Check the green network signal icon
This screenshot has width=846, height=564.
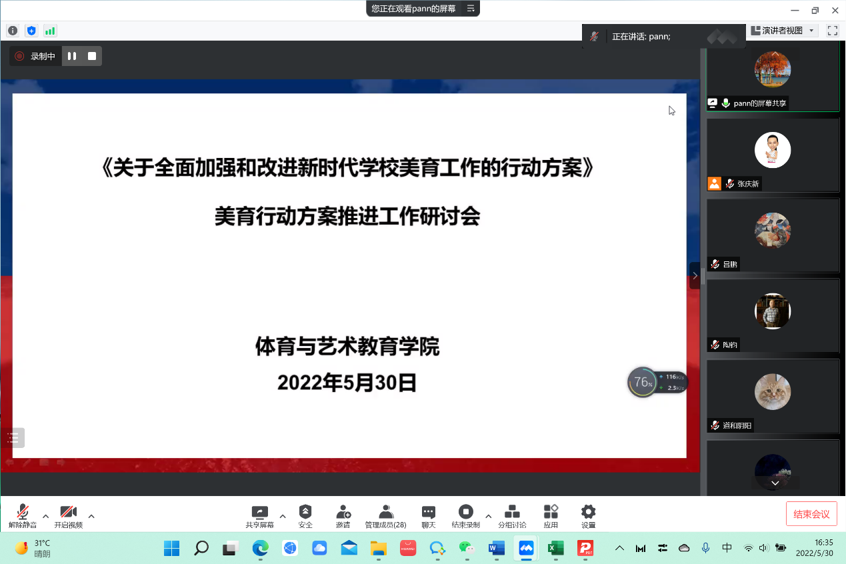[50, 31]
